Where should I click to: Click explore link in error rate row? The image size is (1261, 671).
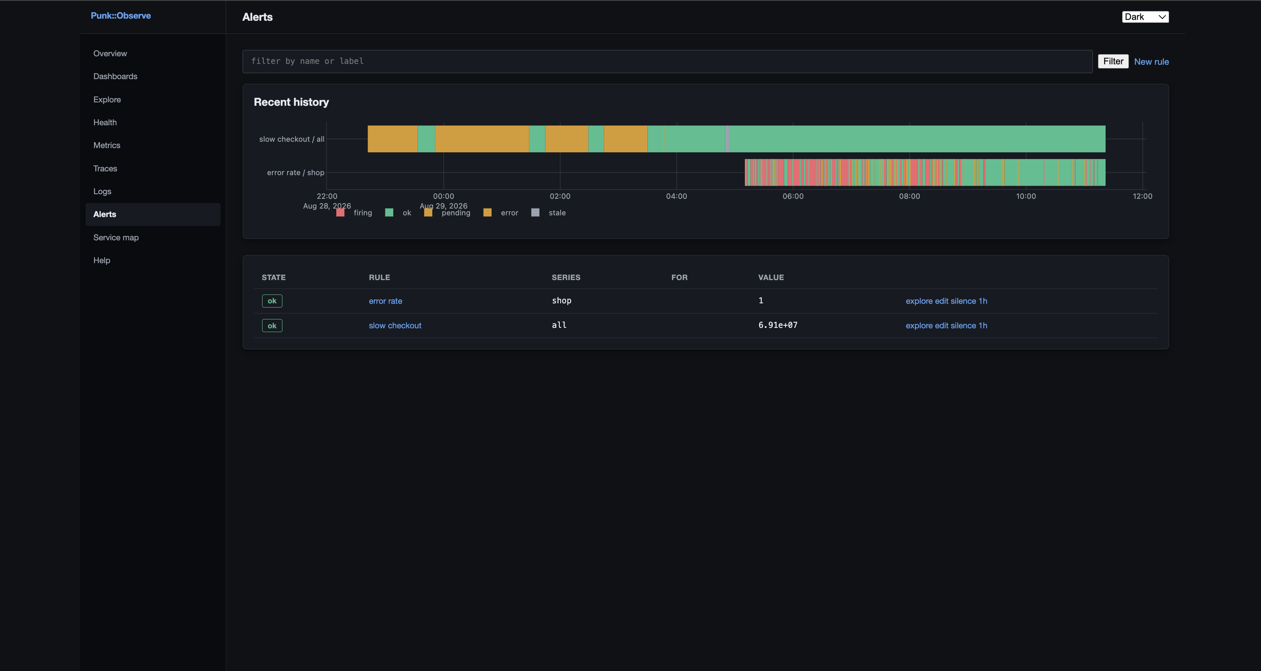click(x=919, y=301)
